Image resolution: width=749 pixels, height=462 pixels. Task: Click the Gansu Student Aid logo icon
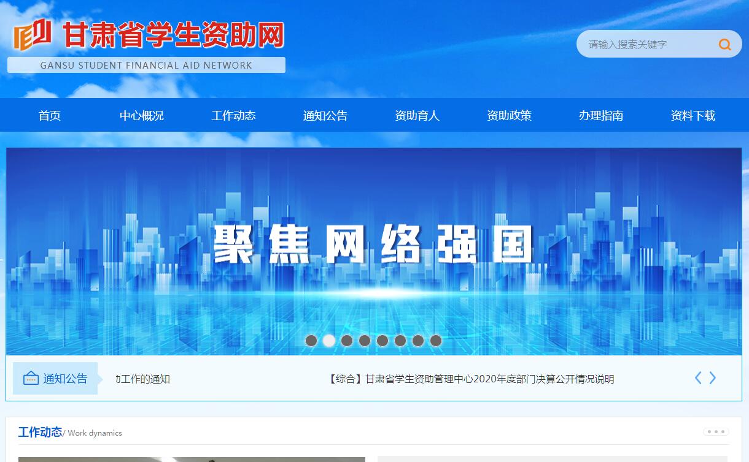click(x=33, y=35)
